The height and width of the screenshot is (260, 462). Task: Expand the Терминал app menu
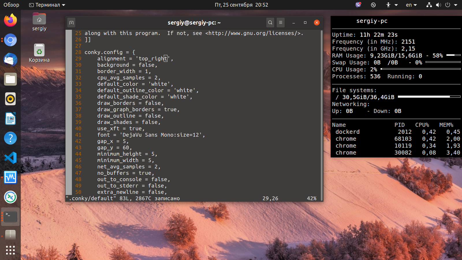click(x=47, y=5)
